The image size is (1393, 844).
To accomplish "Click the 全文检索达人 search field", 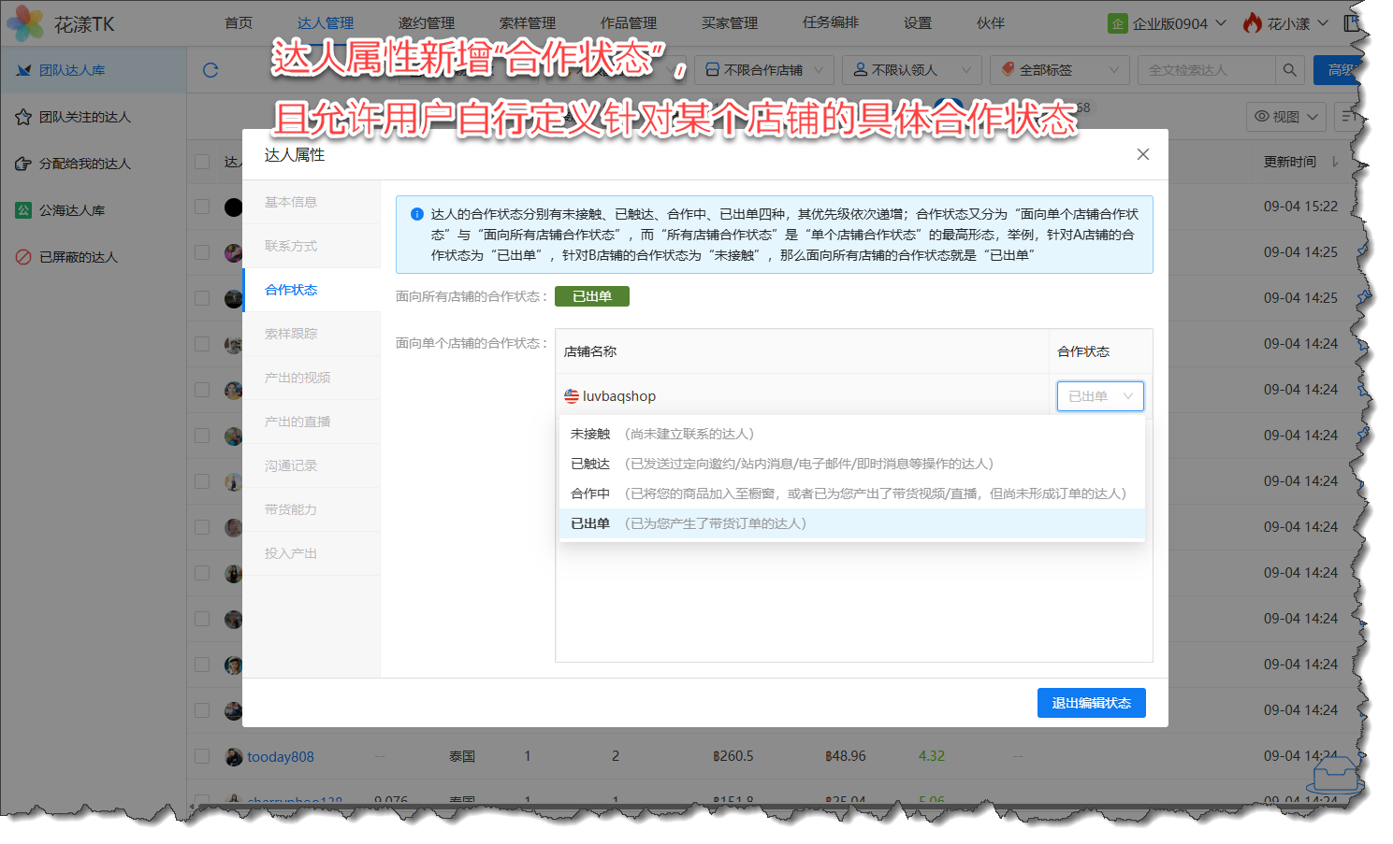I will (x=1205, y=70).
